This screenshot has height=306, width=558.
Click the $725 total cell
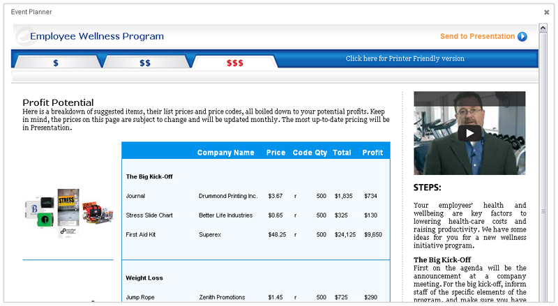point(341,297)
